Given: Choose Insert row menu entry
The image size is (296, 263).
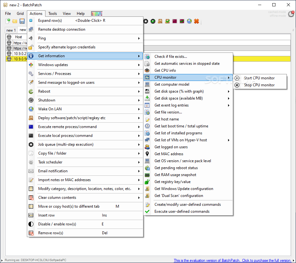Looking at the screenshot, I should 85,215.
